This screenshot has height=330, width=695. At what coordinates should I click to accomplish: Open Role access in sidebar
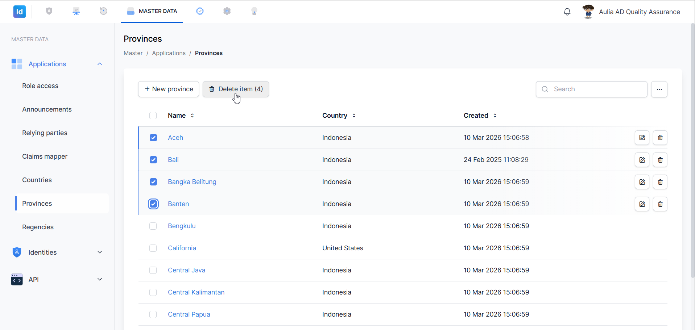click(40, 86)
